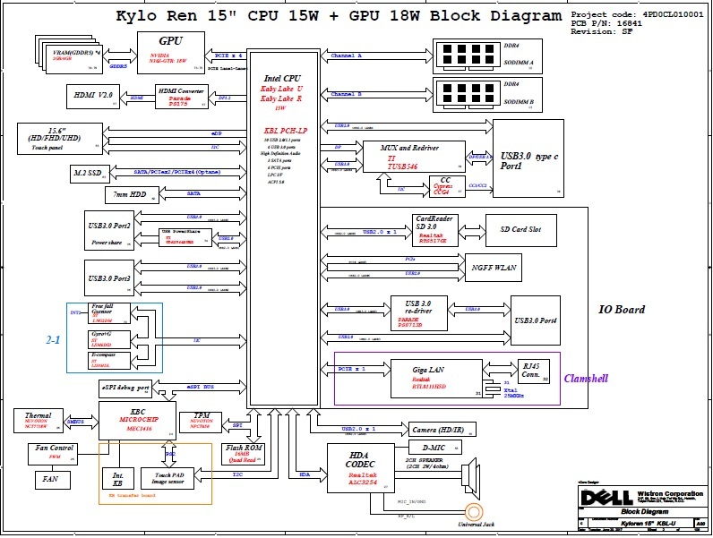Viewport: 713px width, 538px height.
Task: Click the MUX and Redriver TI TUSB546 block
Action: click(x=414, y=157)
